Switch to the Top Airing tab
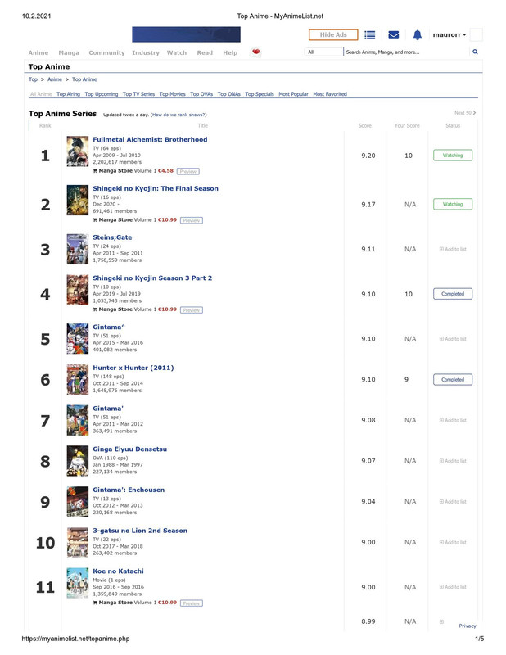 [68, 94]
